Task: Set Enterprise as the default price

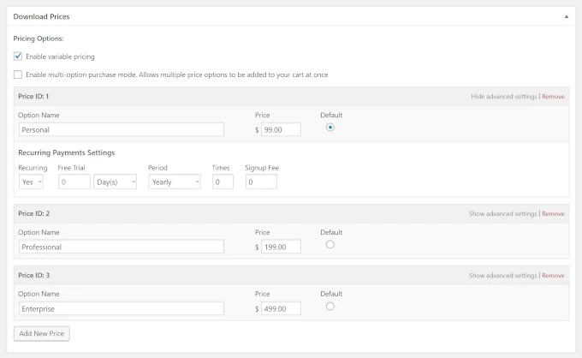Action: [330, 306]
